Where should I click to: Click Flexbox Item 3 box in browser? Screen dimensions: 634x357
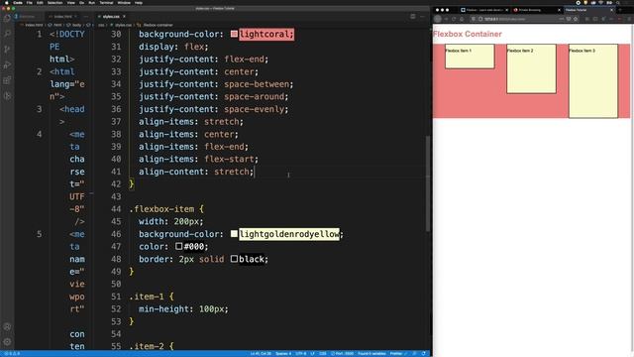(x=593, y=81)
